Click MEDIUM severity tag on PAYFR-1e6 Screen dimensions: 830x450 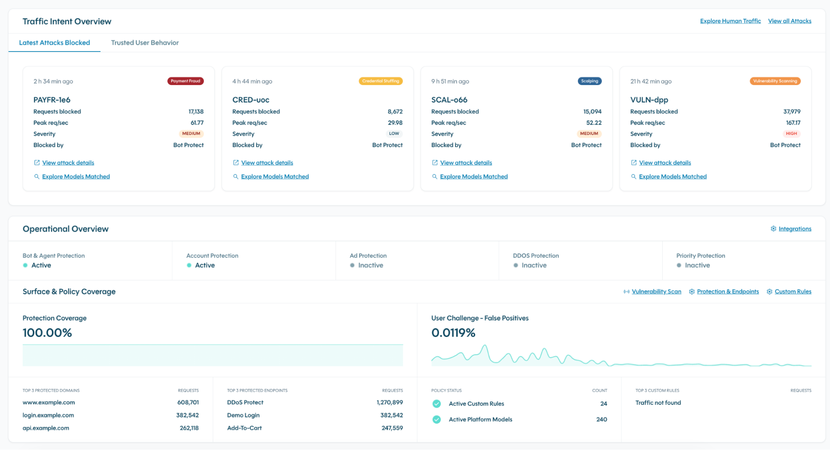click(191, 134)
